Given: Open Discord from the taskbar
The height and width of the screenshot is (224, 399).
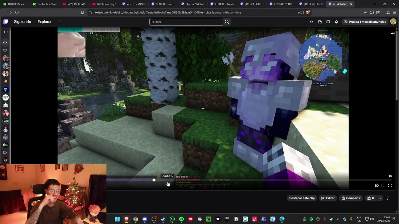Looking at the screenshot, I should (x=145, y=219).
